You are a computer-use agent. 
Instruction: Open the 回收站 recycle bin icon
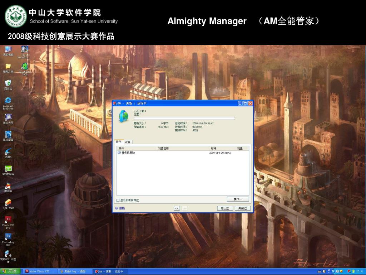[8, 85]
